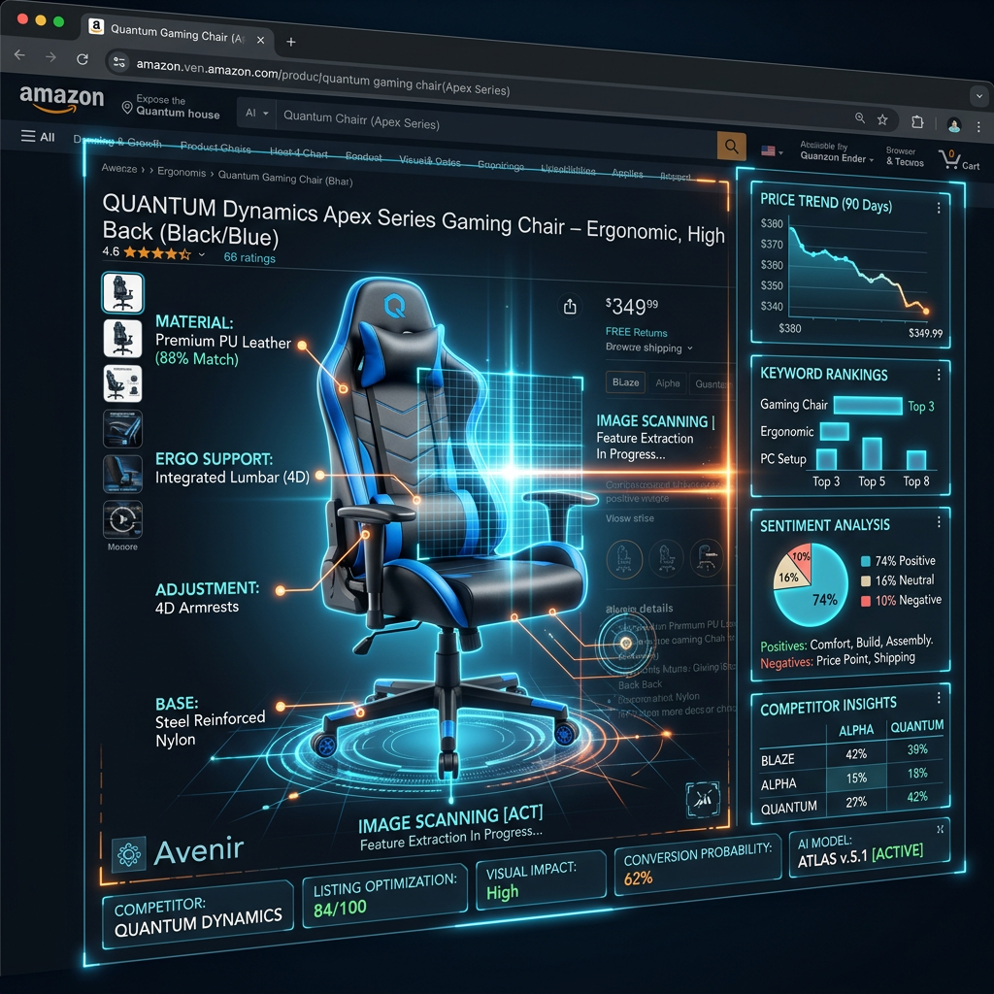Open the country flag language dropdown
This screenshot has width=994, height=994.
pos(772,150)
